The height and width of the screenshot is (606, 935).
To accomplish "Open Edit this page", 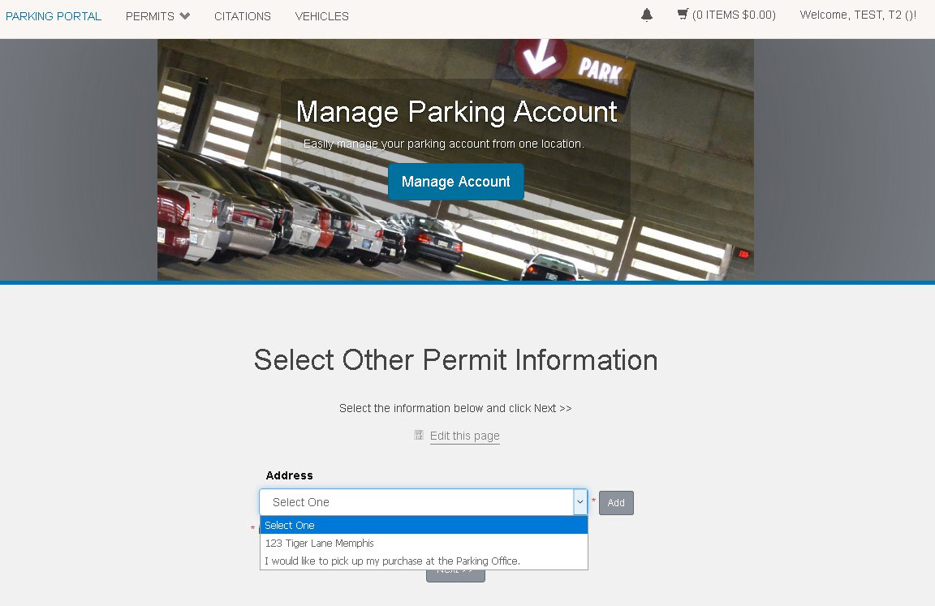I will point(464,436).
